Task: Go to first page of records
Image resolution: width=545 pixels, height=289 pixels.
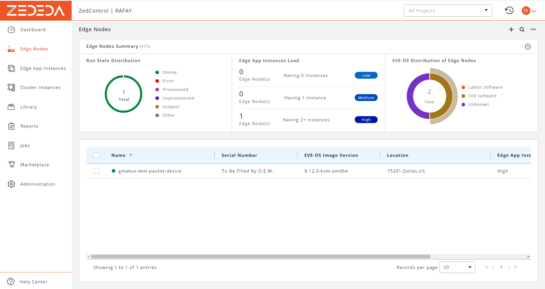Action: point(487,267)
